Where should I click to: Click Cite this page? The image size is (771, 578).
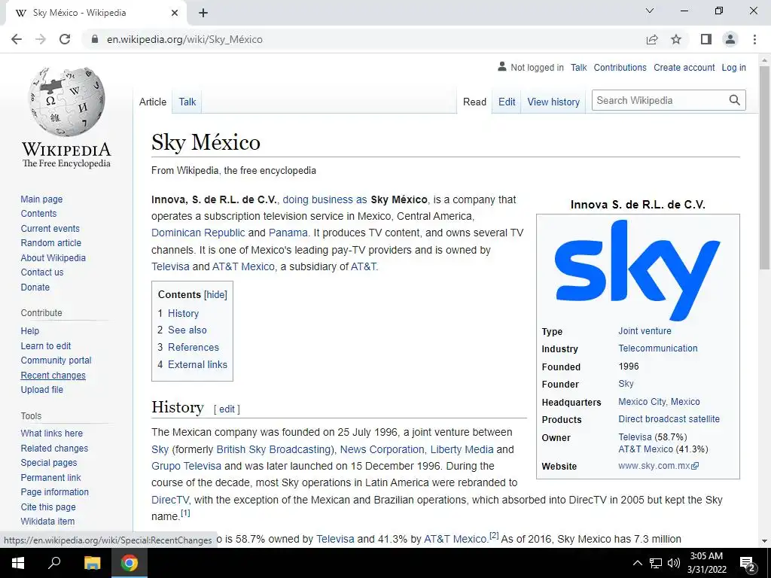point(48,507)
